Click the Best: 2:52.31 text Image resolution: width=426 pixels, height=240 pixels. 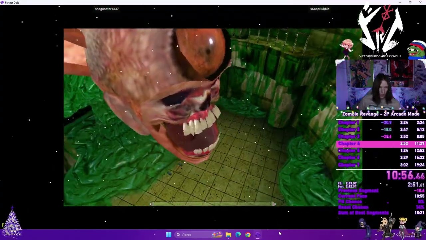point(347,186)
